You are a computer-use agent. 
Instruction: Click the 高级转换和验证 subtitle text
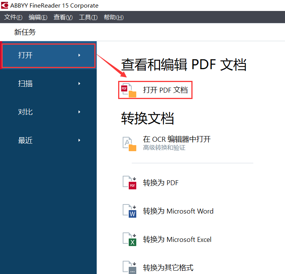tap(164, 147)
